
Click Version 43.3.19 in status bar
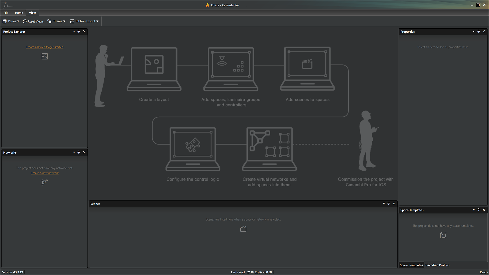point(12,272)
